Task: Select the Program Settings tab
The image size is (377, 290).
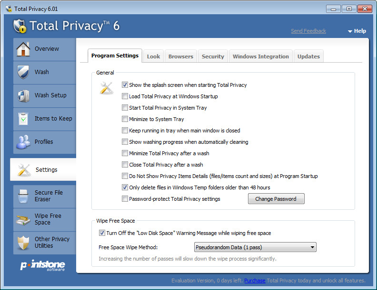Action: (x=115, y=56)
